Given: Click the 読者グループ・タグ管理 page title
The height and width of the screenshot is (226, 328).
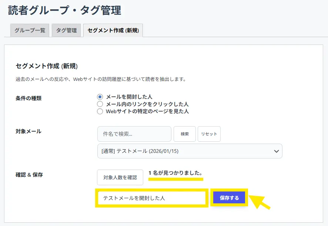Looking at the screenshot, I should [65, 10].
